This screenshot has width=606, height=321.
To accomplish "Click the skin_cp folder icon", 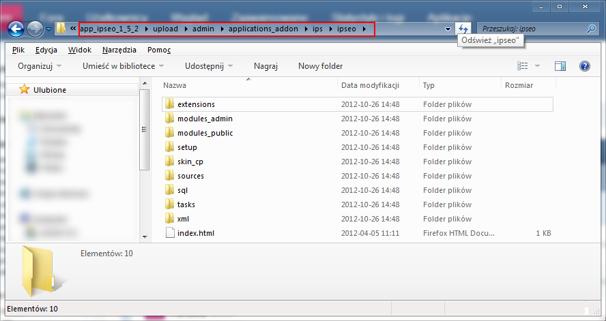I will coord(169,161).
